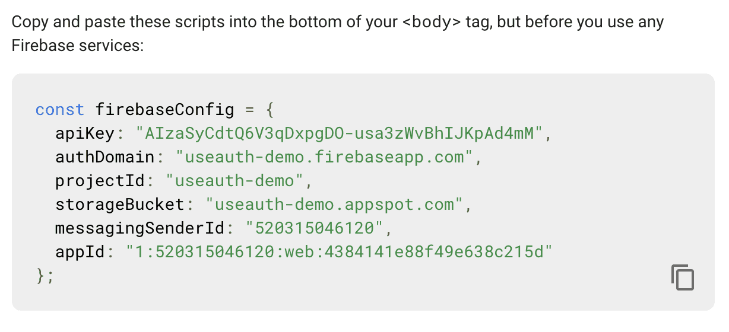
Task: Click the projectId value "useauth-demo"
Action: click(x=234, y=181)
